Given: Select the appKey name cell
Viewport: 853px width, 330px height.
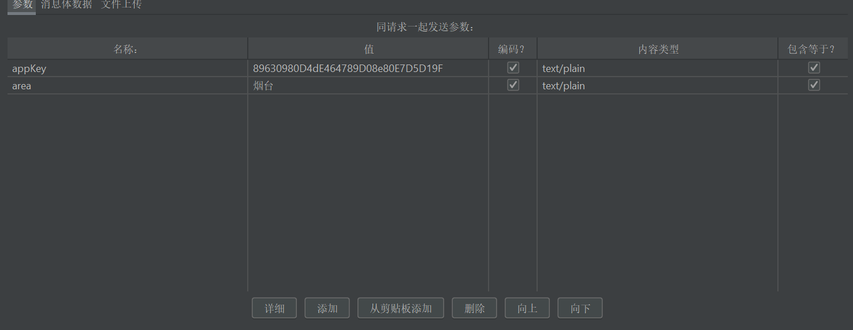Looking at the screenshot, I should 127,69.
